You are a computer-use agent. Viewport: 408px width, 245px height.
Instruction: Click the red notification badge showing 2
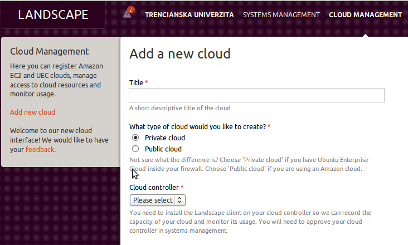click(x=131, y=9)
